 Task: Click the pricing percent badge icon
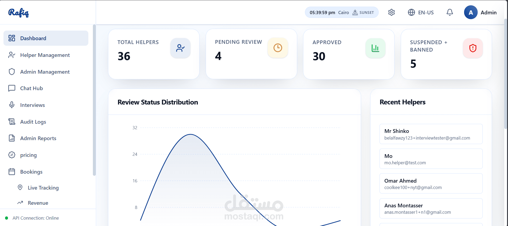(x=12, y=155)
